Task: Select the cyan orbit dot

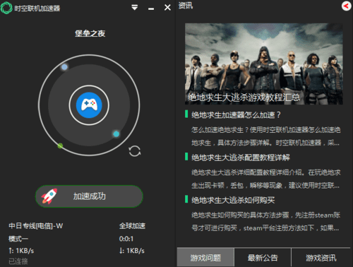Action: pyautogui.click(x=116, y=134)
